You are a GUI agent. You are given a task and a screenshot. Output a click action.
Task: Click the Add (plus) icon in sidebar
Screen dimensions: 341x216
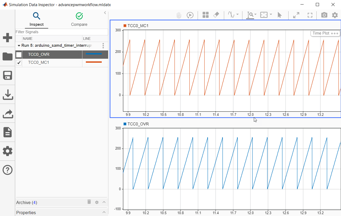7,38
